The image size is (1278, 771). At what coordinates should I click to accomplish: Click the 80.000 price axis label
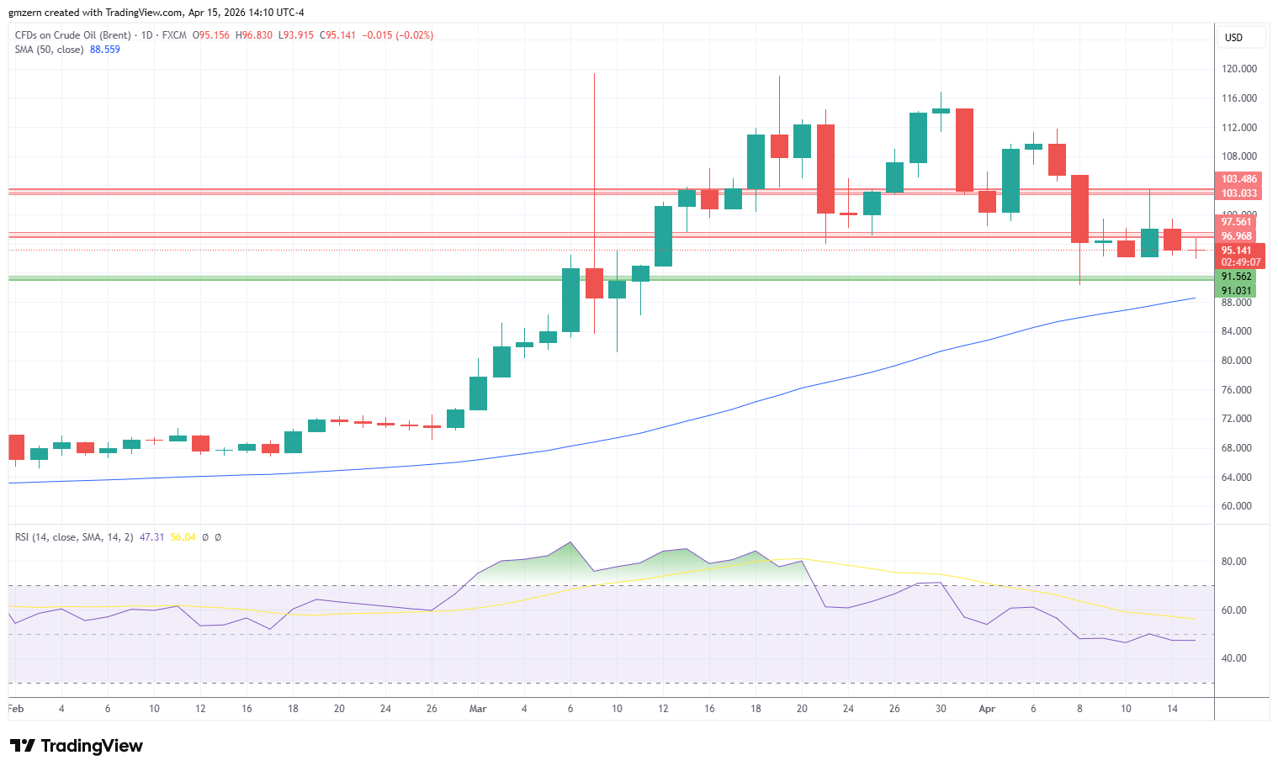click(1237, 361)
